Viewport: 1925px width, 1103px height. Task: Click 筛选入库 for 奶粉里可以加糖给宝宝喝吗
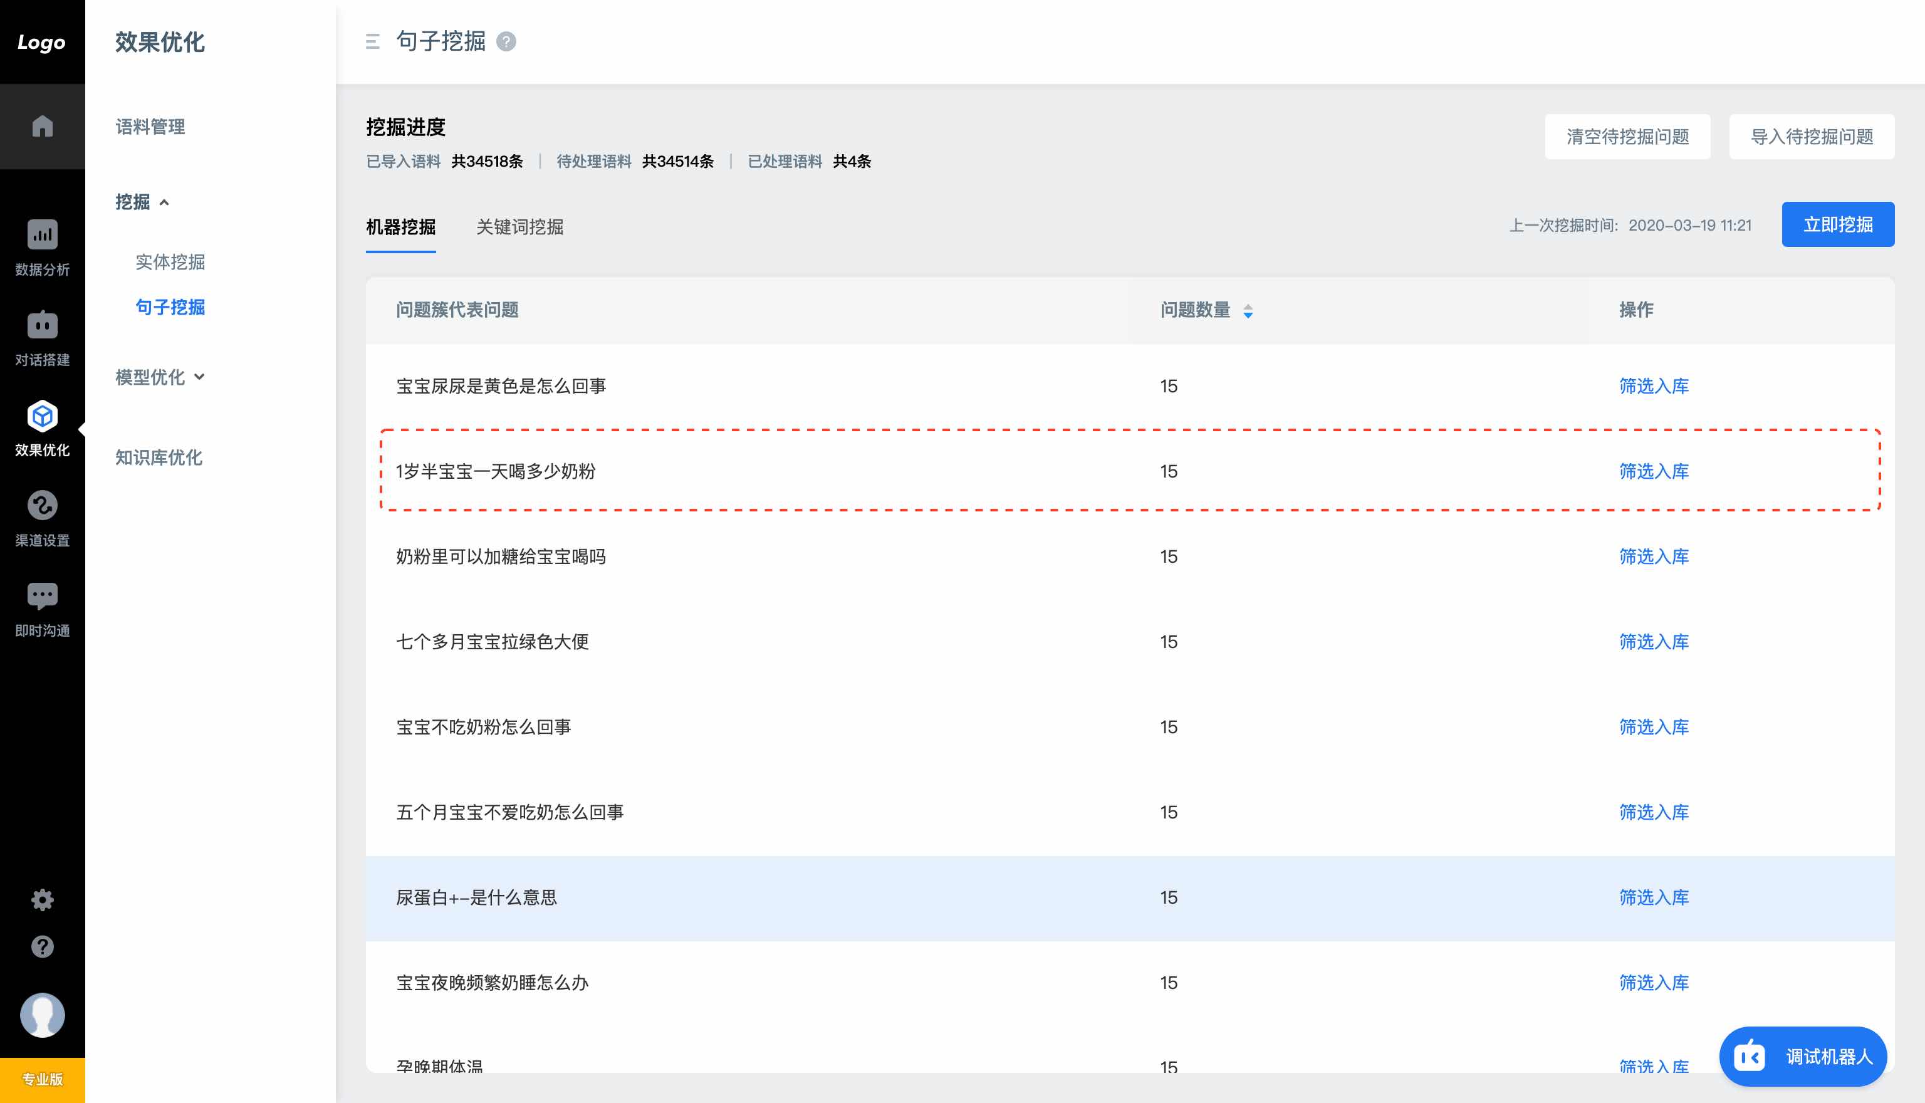[x=1654, y=556]
